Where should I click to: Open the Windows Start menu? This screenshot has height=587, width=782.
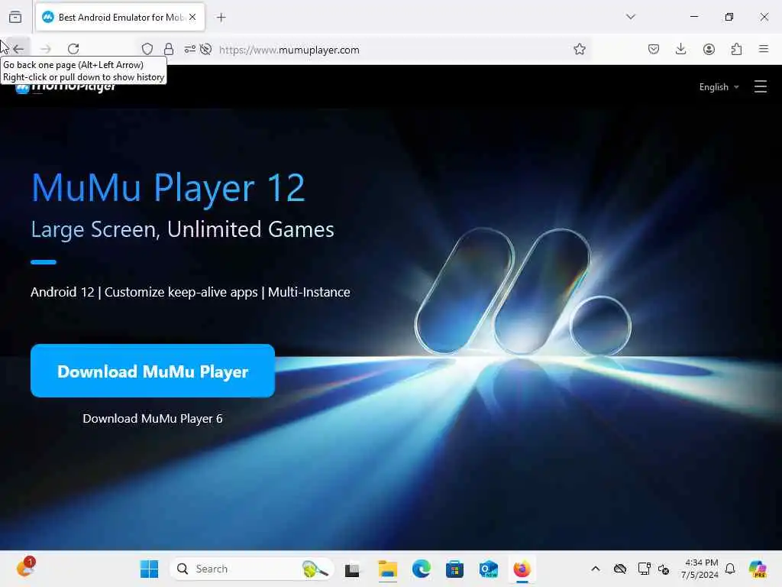[x=149, y=569]
